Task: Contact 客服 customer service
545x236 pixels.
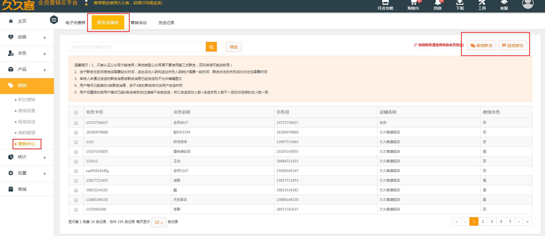Action: pyautogui.click(x=504, y=5)
